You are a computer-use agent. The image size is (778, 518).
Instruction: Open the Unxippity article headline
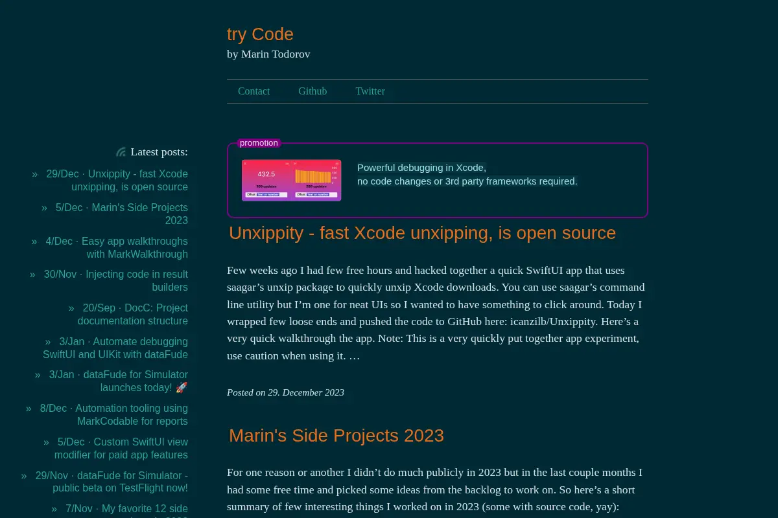coord(422,233)
